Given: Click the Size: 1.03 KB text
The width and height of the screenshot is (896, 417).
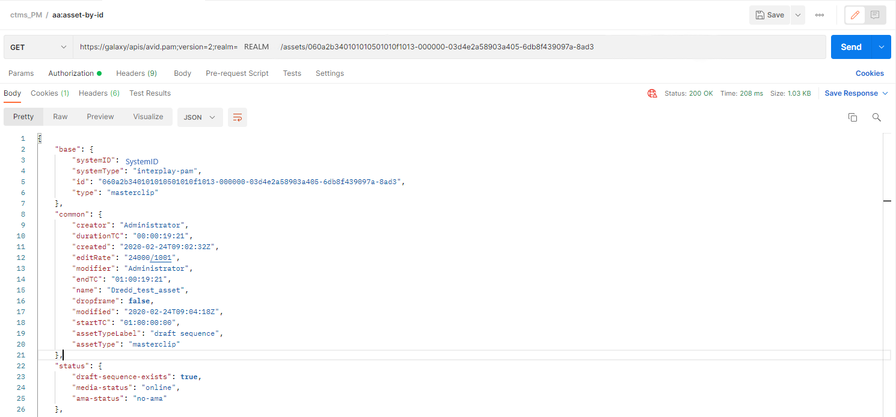Looking at the screenshot, I should [790, 93].
